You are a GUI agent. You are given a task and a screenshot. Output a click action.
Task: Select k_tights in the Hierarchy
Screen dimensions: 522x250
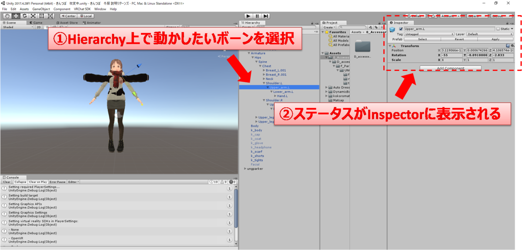[x=257, y=160]
